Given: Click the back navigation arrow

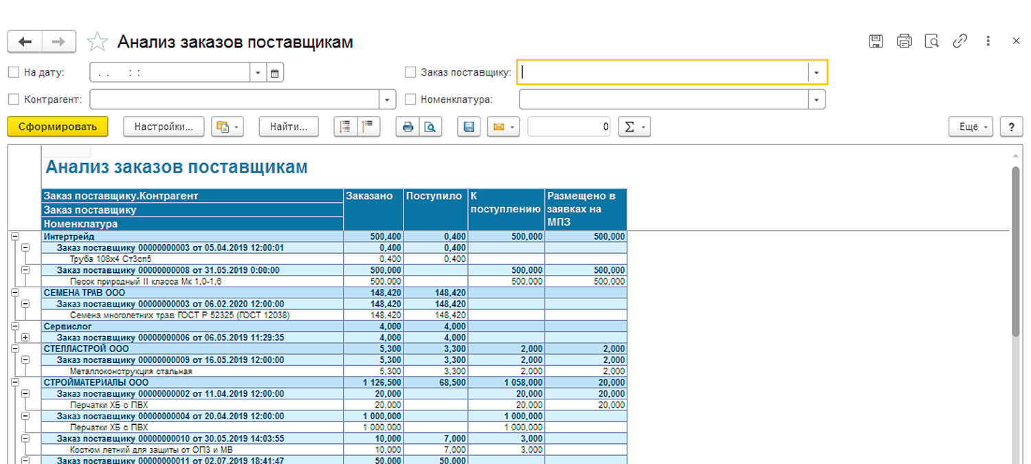Looking at the screenshot, I should click(x=25, y=42).
